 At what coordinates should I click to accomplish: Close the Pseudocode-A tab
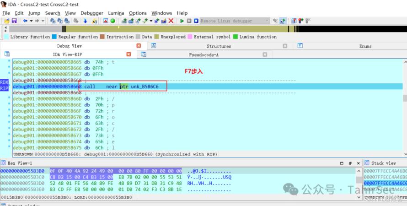point(265,54)
